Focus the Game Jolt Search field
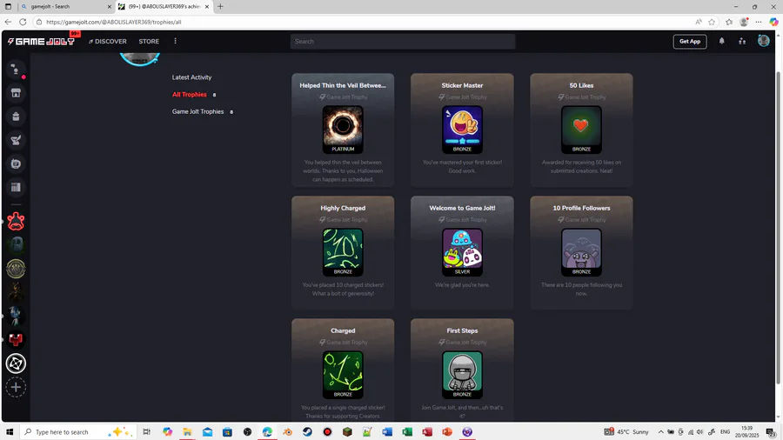 coord(403,42)
